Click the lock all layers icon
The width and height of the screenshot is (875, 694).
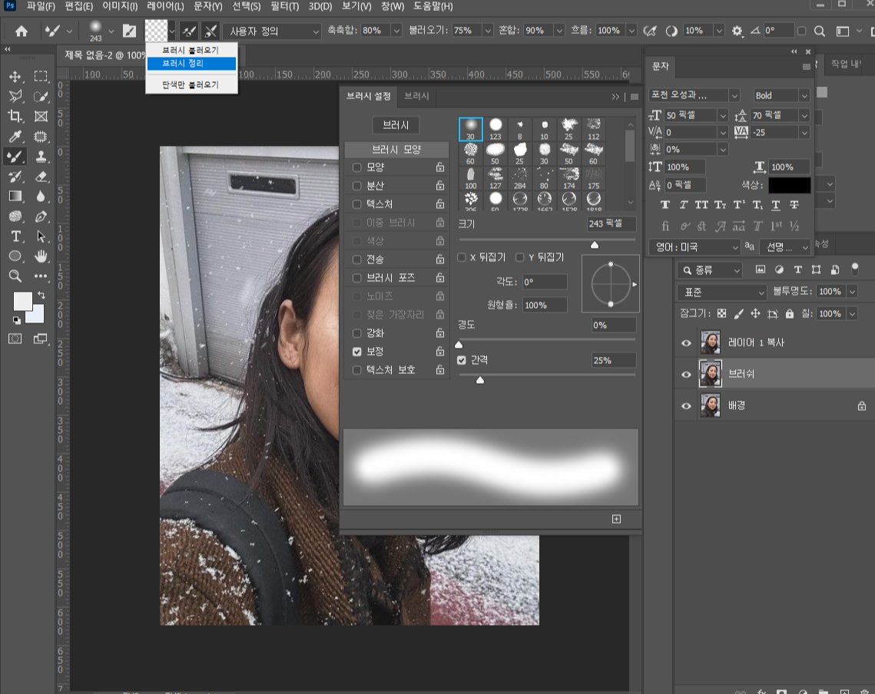[789, 313]
